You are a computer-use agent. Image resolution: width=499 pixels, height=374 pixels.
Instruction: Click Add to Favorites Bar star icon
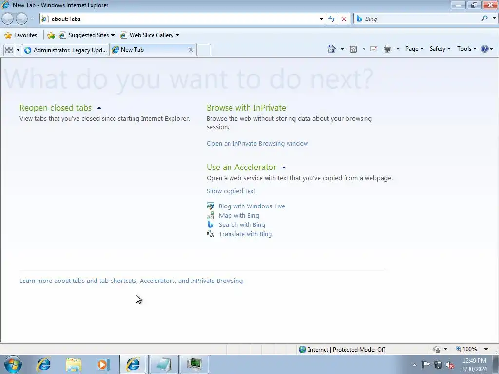51,35
